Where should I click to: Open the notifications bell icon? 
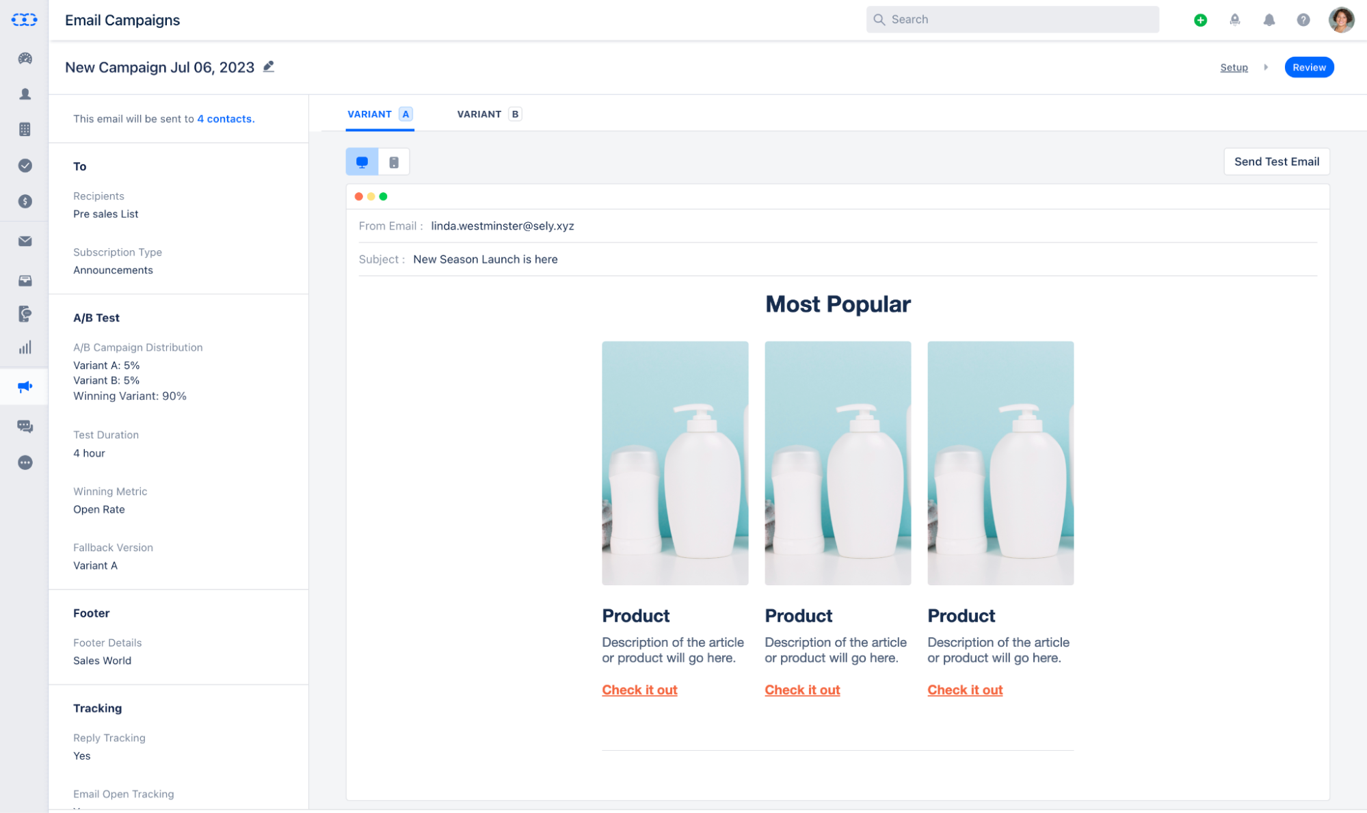[x=1269, y=20]
